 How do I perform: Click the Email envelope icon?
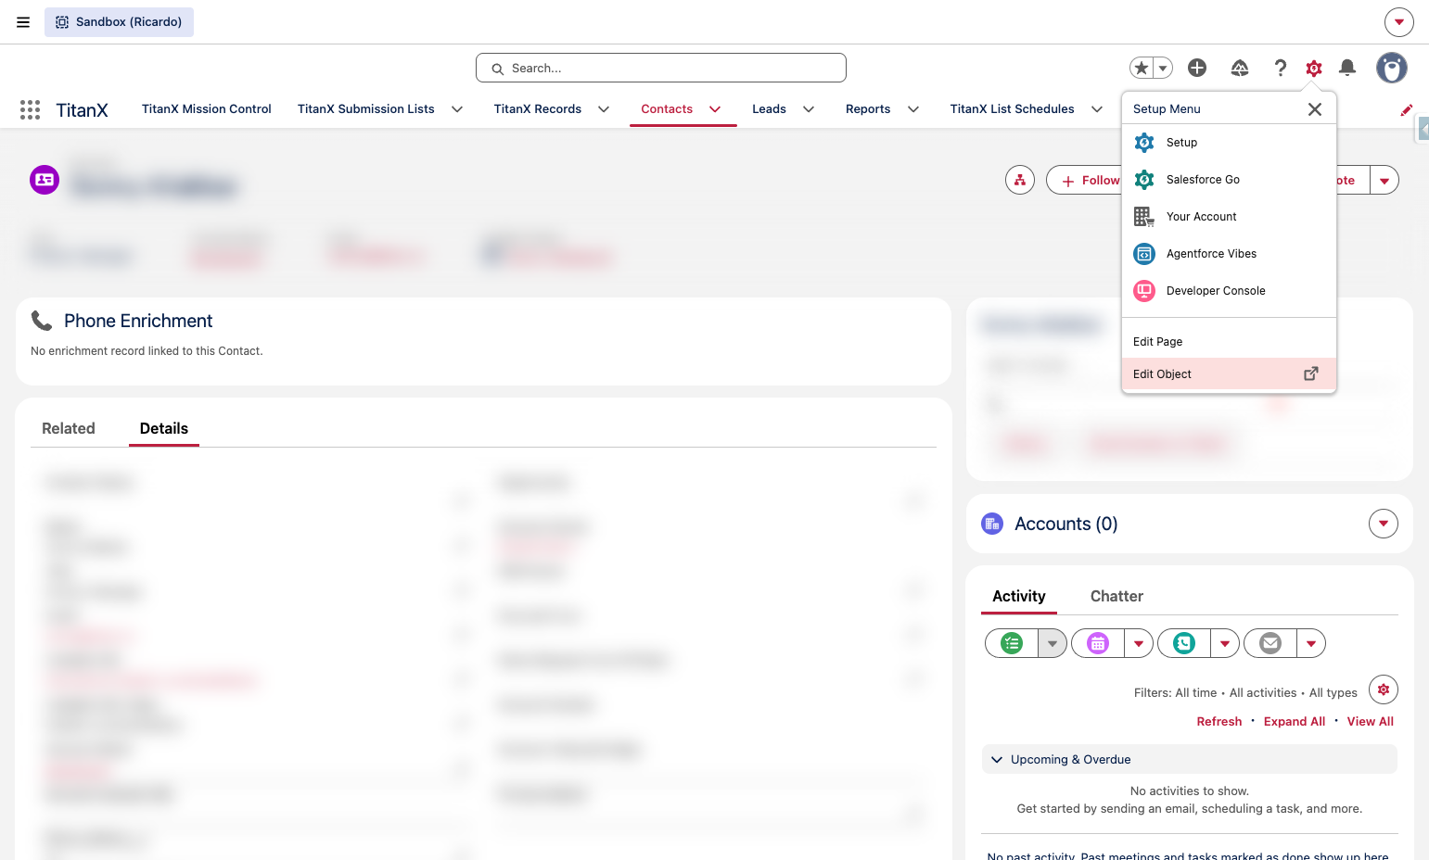[x=1270, y=643]
